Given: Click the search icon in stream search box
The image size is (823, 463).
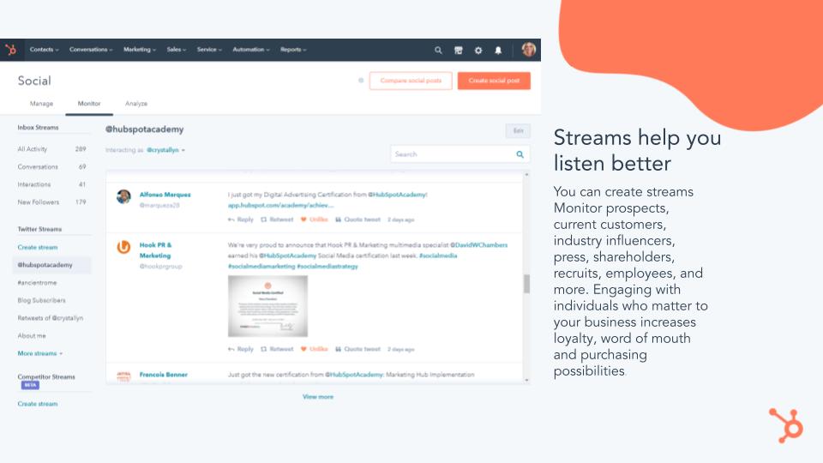Looking at the screenshot, I should click(x=520, y=154).
